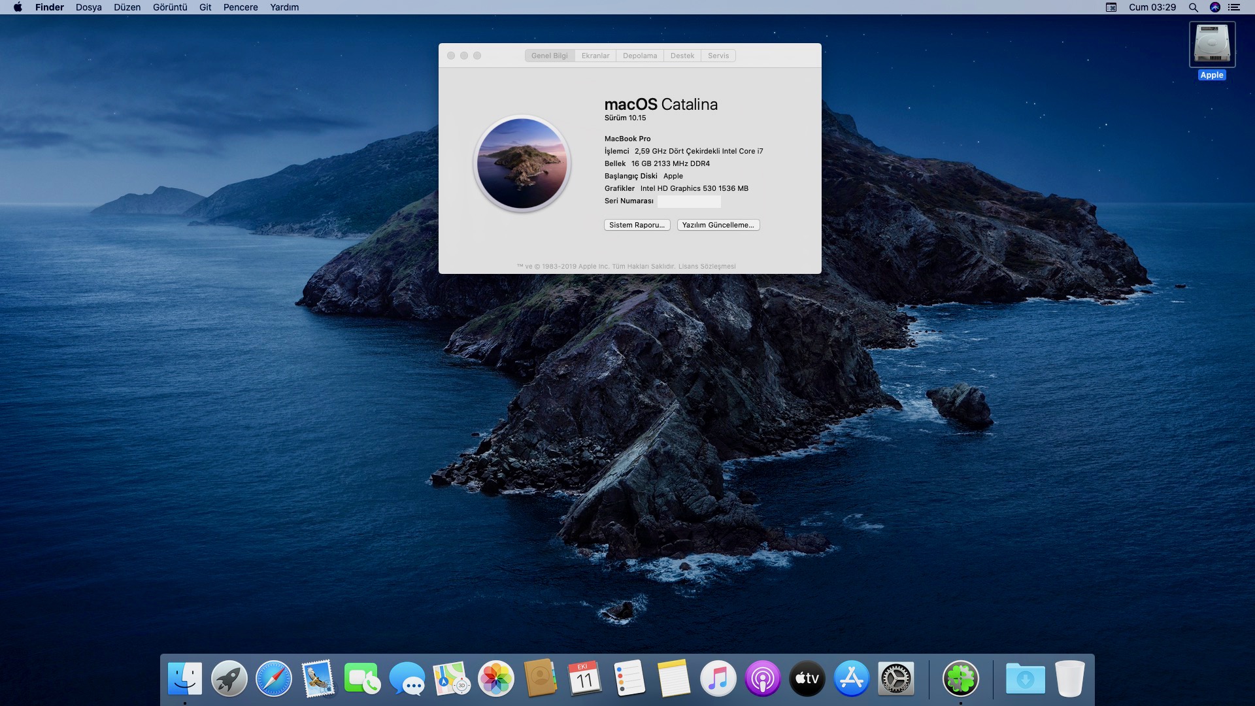Open the Apple menu in menu bar
Image resolution: width=1255 pixels, height=706 pixels.
pyautogui.click(x=18, y=7)
